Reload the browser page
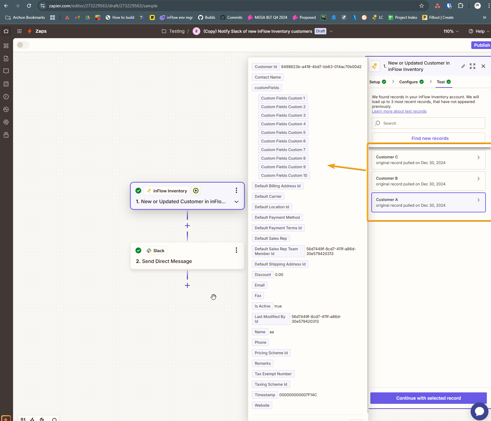Viewport: 491px width, 421px height. [x=29, y=6]
